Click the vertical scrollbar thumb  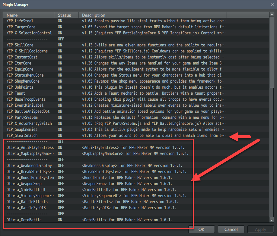click(272, 153)
